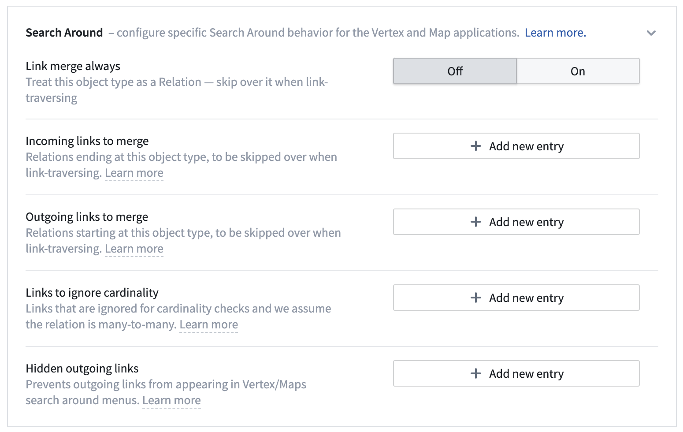This screenshot has height=432, width=683.
Task: Open Learn more under Incoming links to merge
Action: pos(134,173)
